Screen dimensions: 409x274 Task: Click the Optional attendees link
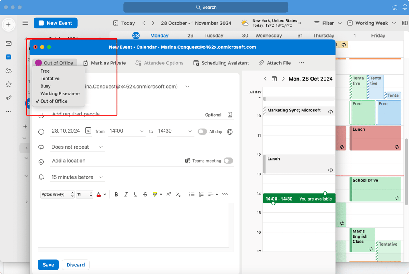tap(213, 115)
